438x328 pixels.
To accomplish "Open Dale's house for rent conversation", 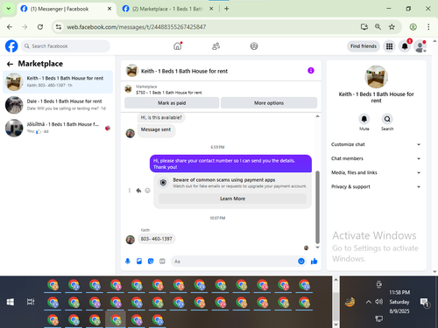I will [x=58, y=105].
